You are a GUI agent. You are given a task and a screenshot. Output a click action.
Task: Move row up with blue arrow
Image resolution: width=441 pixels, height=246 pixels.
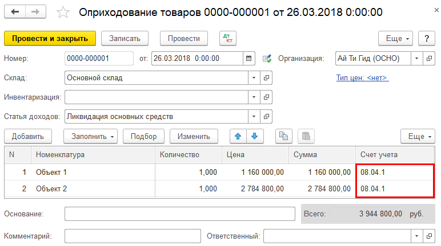pos(238,136)
